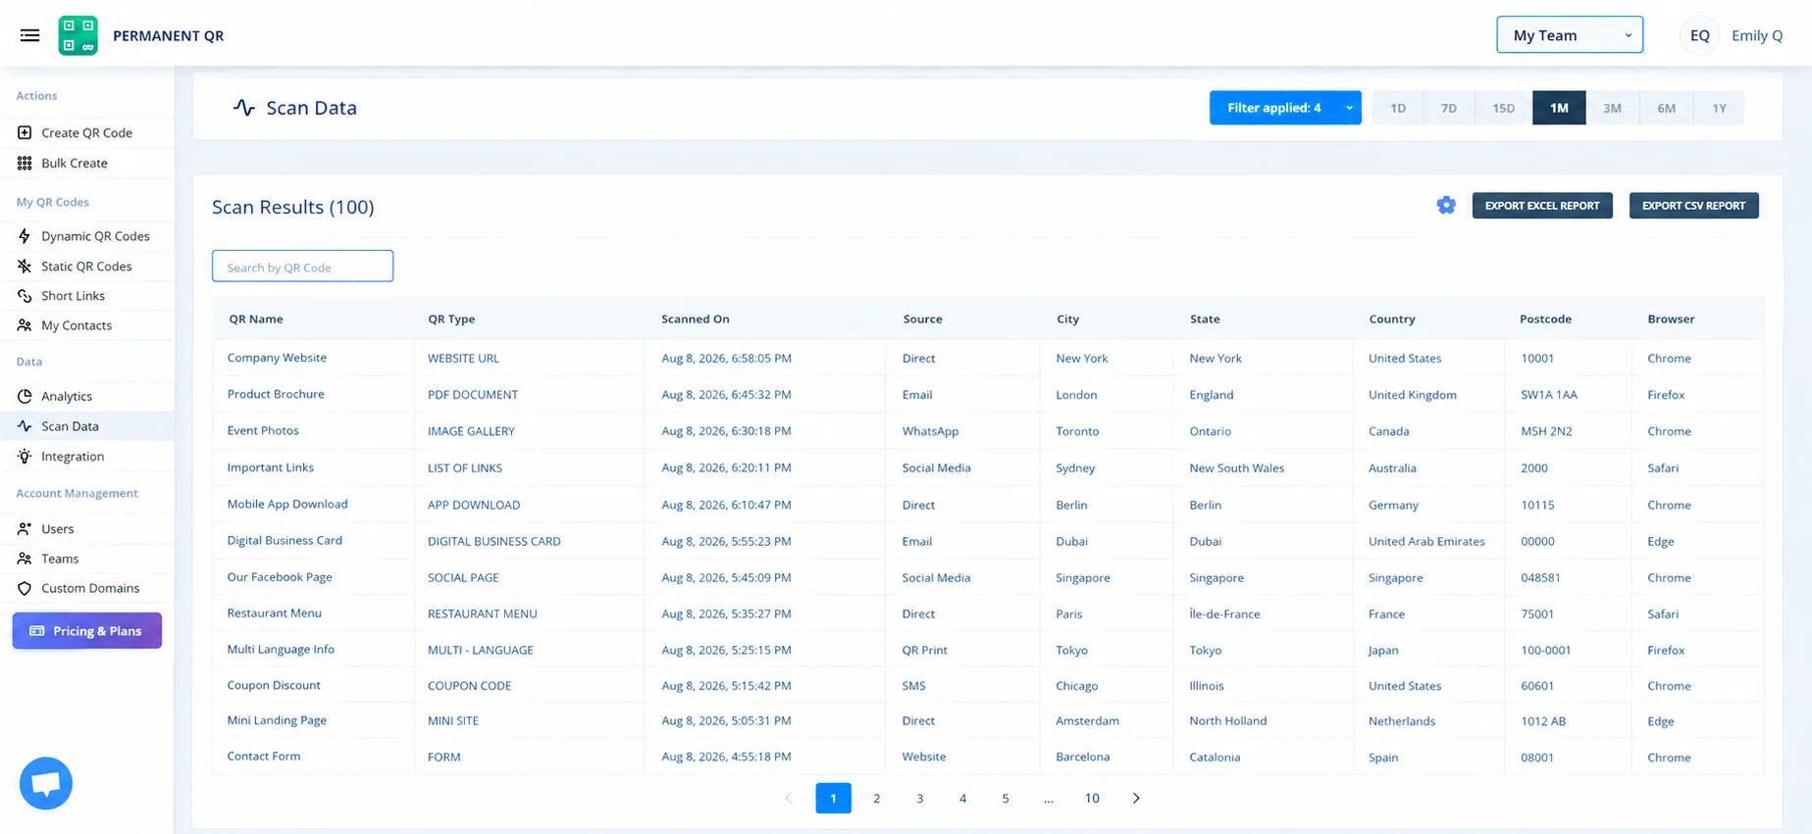Image resolution: width=1812 pixels, height=834 pixels.
Task: Click the RESTAURANT MENU type cell
Action: [x=482, y=613]
